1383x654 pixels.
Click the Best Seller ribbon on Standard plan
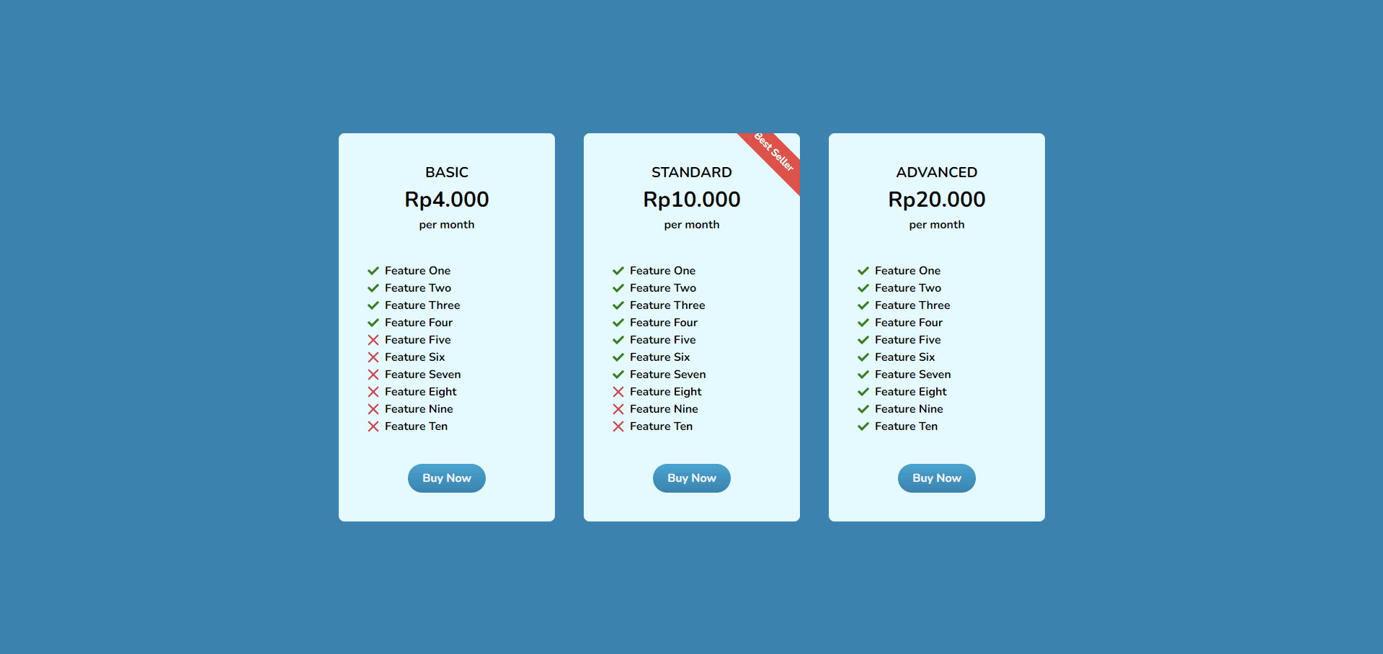(x=773, y=153)
